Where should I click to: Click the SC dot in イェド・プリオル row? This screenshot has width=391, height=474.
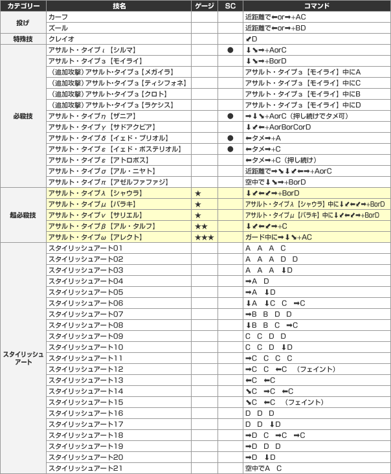point(230,138)
